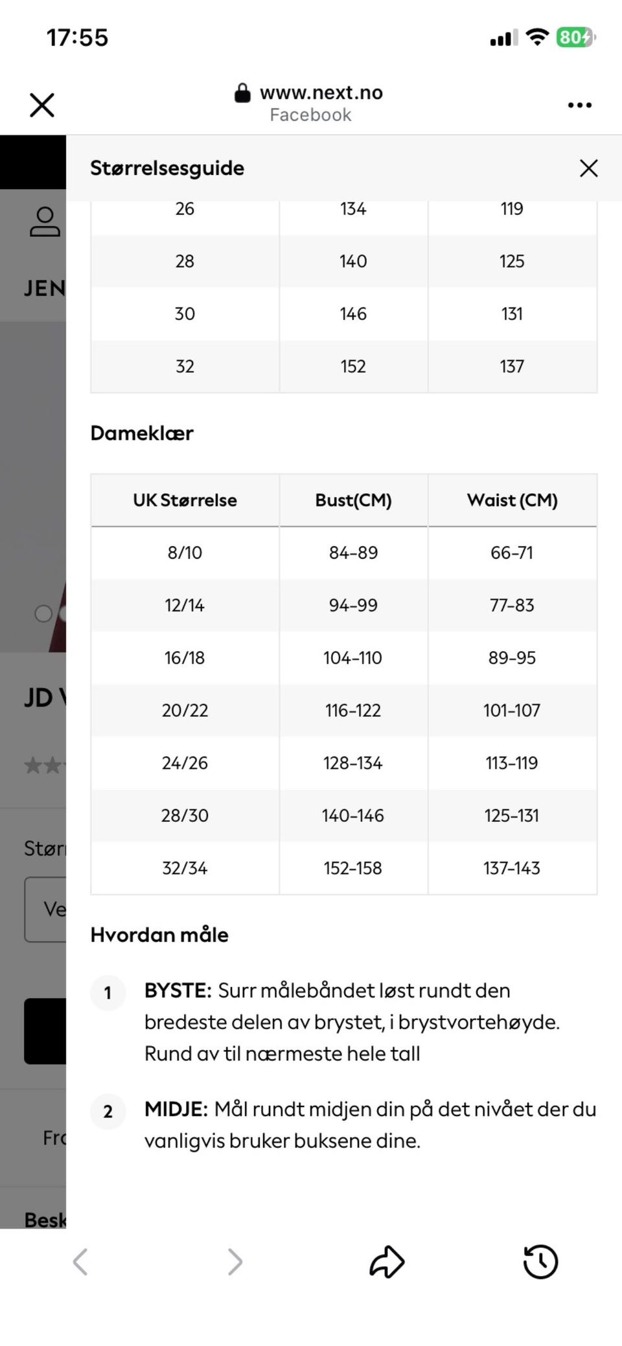Close the in-app browser with X

pyautogui.click(x=42, y=105)
